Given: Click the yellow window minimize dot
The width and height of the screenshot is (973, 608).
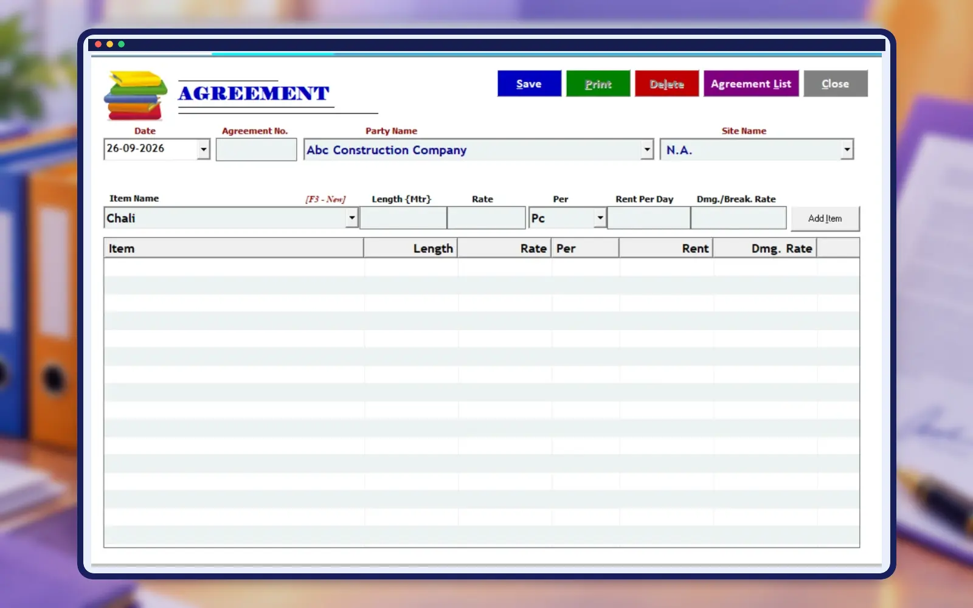Looking at the screenshot, I should [x=109, y=44].
